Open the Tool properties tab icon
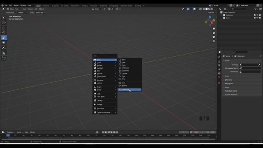This screenshot has height=148, width=263. 219,57
